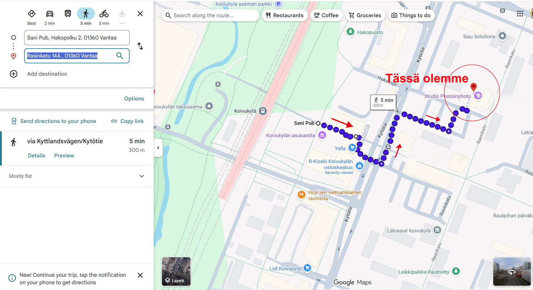Click the search icon in destination field
The height and width of the screenshot is (290, 533).
120,56
